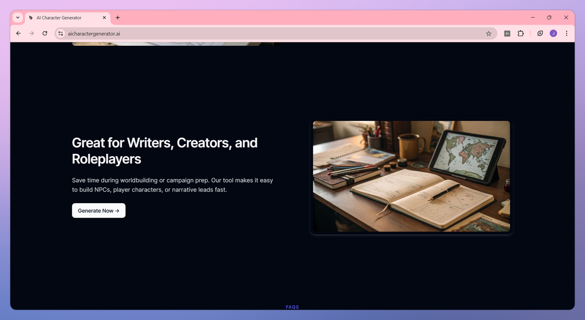Click the leaf-shaped extension icon beside the profile
This screenshot has height=320, width=585.
pos(540,34)
